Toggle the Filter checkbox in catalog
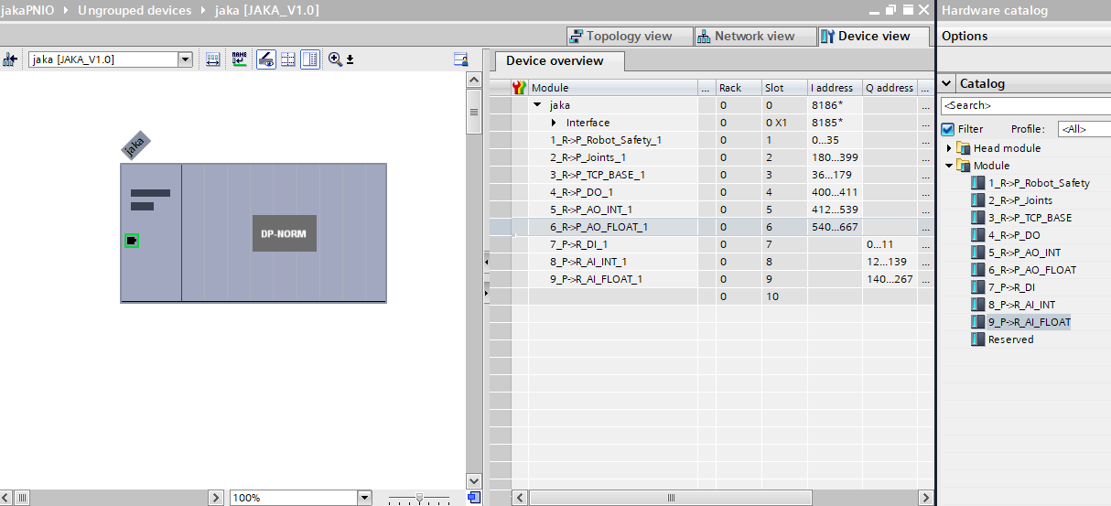The height and width of the screenshot is (506, 1111). (948, 129)
